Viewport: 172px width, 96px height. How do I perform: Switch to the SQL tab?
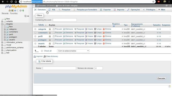click(x=52, y=10)
